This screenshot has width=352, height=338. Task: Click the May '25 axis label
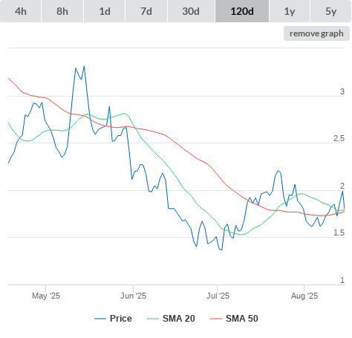(x=46, y=296)
